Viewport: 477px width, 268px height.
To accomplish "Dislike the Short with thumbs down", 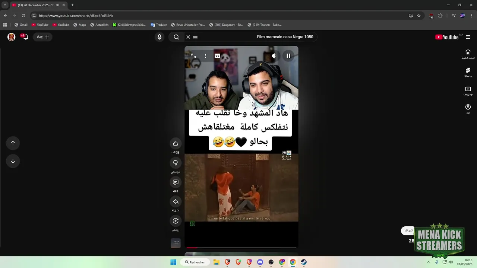I will 176,163.
